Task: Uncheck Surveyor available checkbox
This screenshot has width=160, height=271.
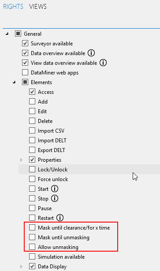Action: [25, 43]
